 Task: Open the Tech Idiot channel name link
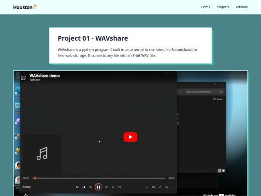point(35,80)
